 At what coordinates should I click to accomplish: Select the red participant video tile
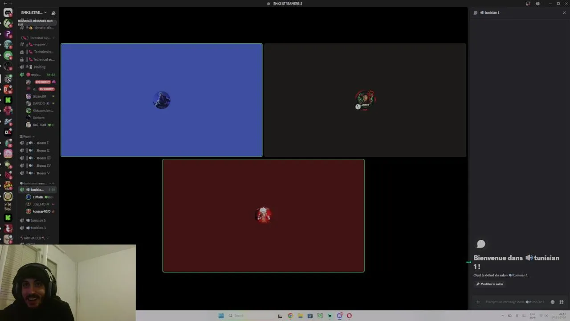click(263, 216)
